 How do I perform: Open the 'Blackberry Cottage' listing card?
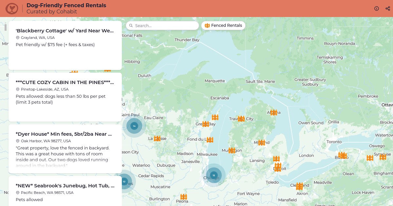65,45
